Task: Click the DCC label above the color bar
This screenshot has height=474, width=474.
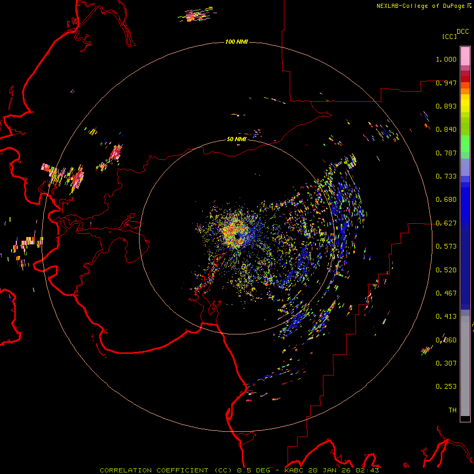Action: (463, 32)
